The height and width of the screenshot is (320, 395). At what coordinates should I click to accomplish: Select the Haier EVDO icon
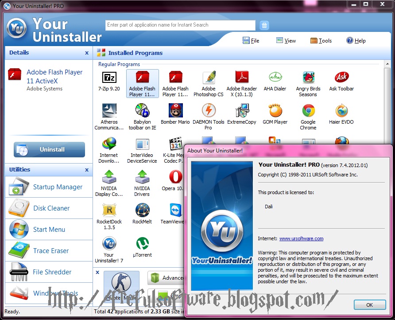[341, 110]
